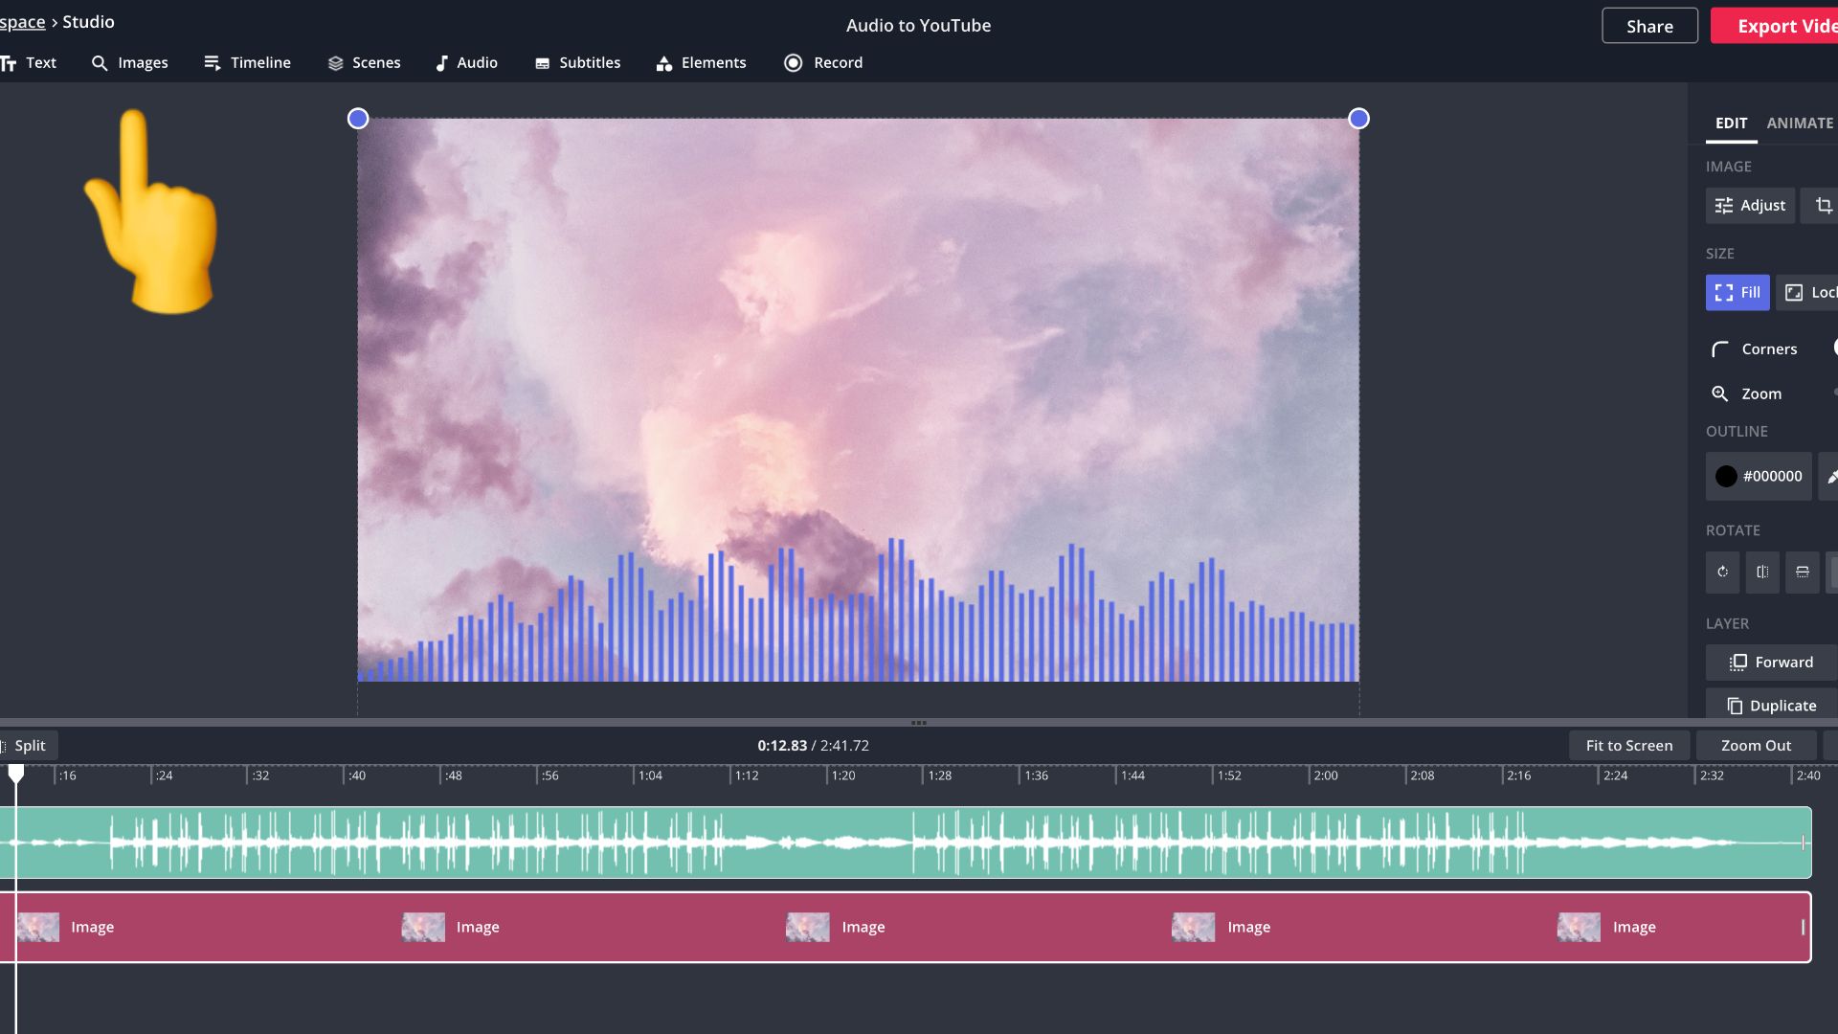The width and height of the screenshot is (1838, 1034).
Task: Open the Audio menu
Action: click(x=466, y=63)
